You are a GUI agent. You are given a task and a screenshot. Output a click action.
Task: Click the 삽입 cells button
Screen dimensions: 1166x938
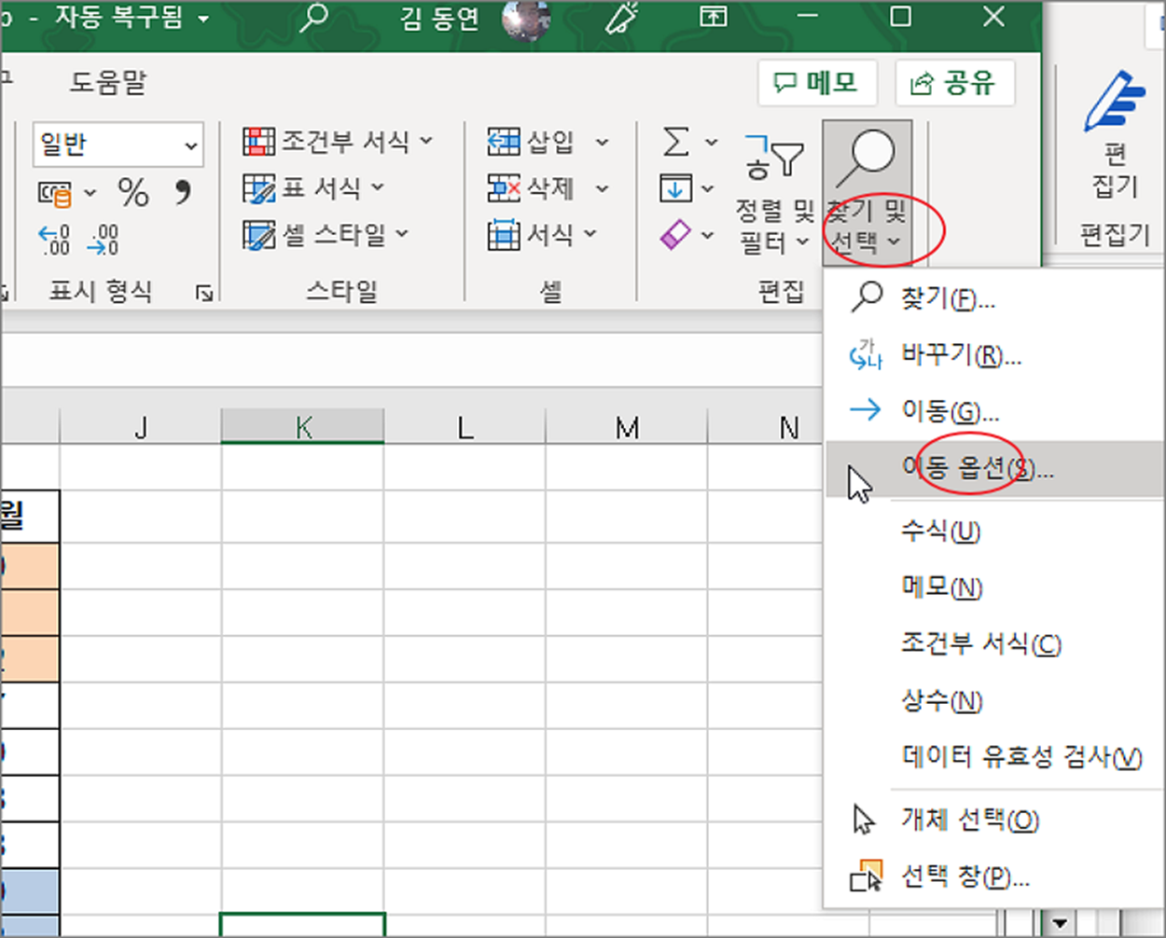pyautogui.click(x=530, y=142)
